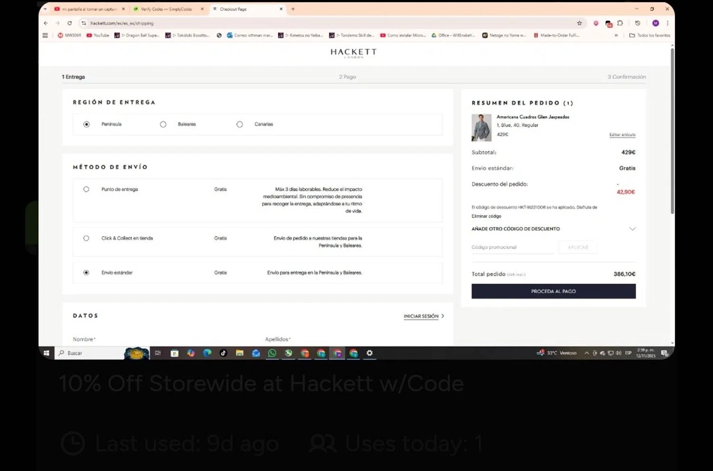Click the volume icon in system tray
The height and width of the screenshot is (471, 713).
tap(618, 353)
